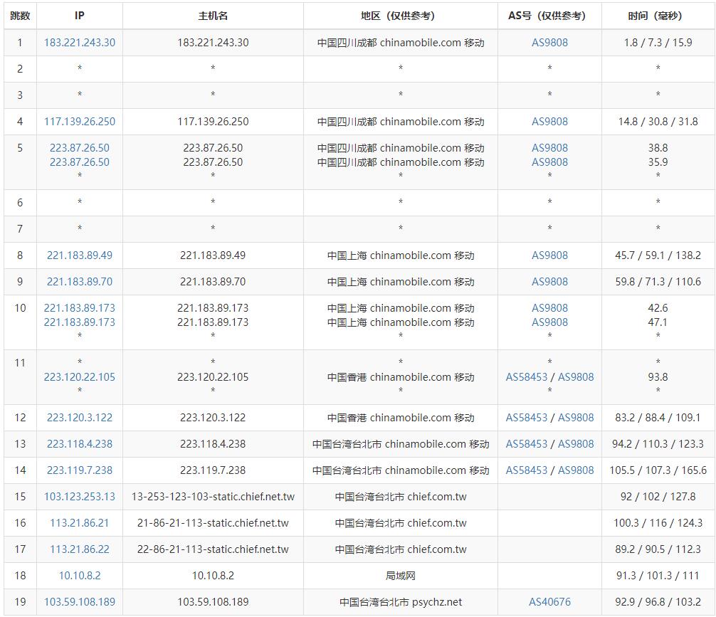Select hostname 13-253-123-103-static.chief.net.tw
Viewport: 716px width, 617px height.
(x=213, y=497)
